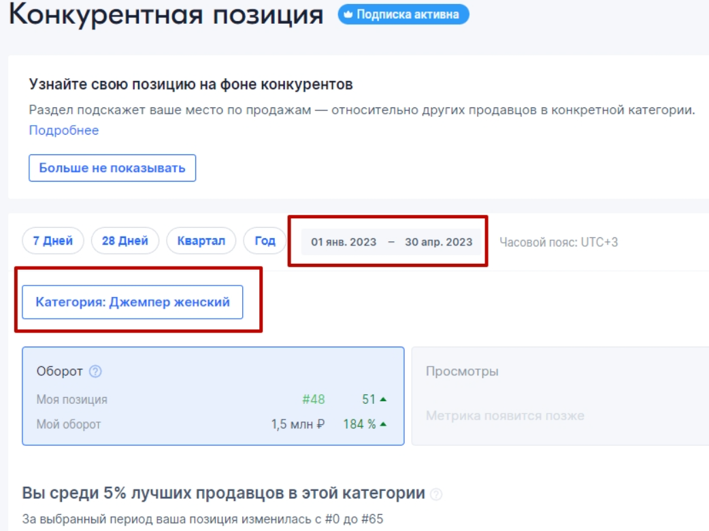This screenshot has height=531, width=709.
Task: Select the '7 Дней' period filter
Action: [x=53, y=241]
